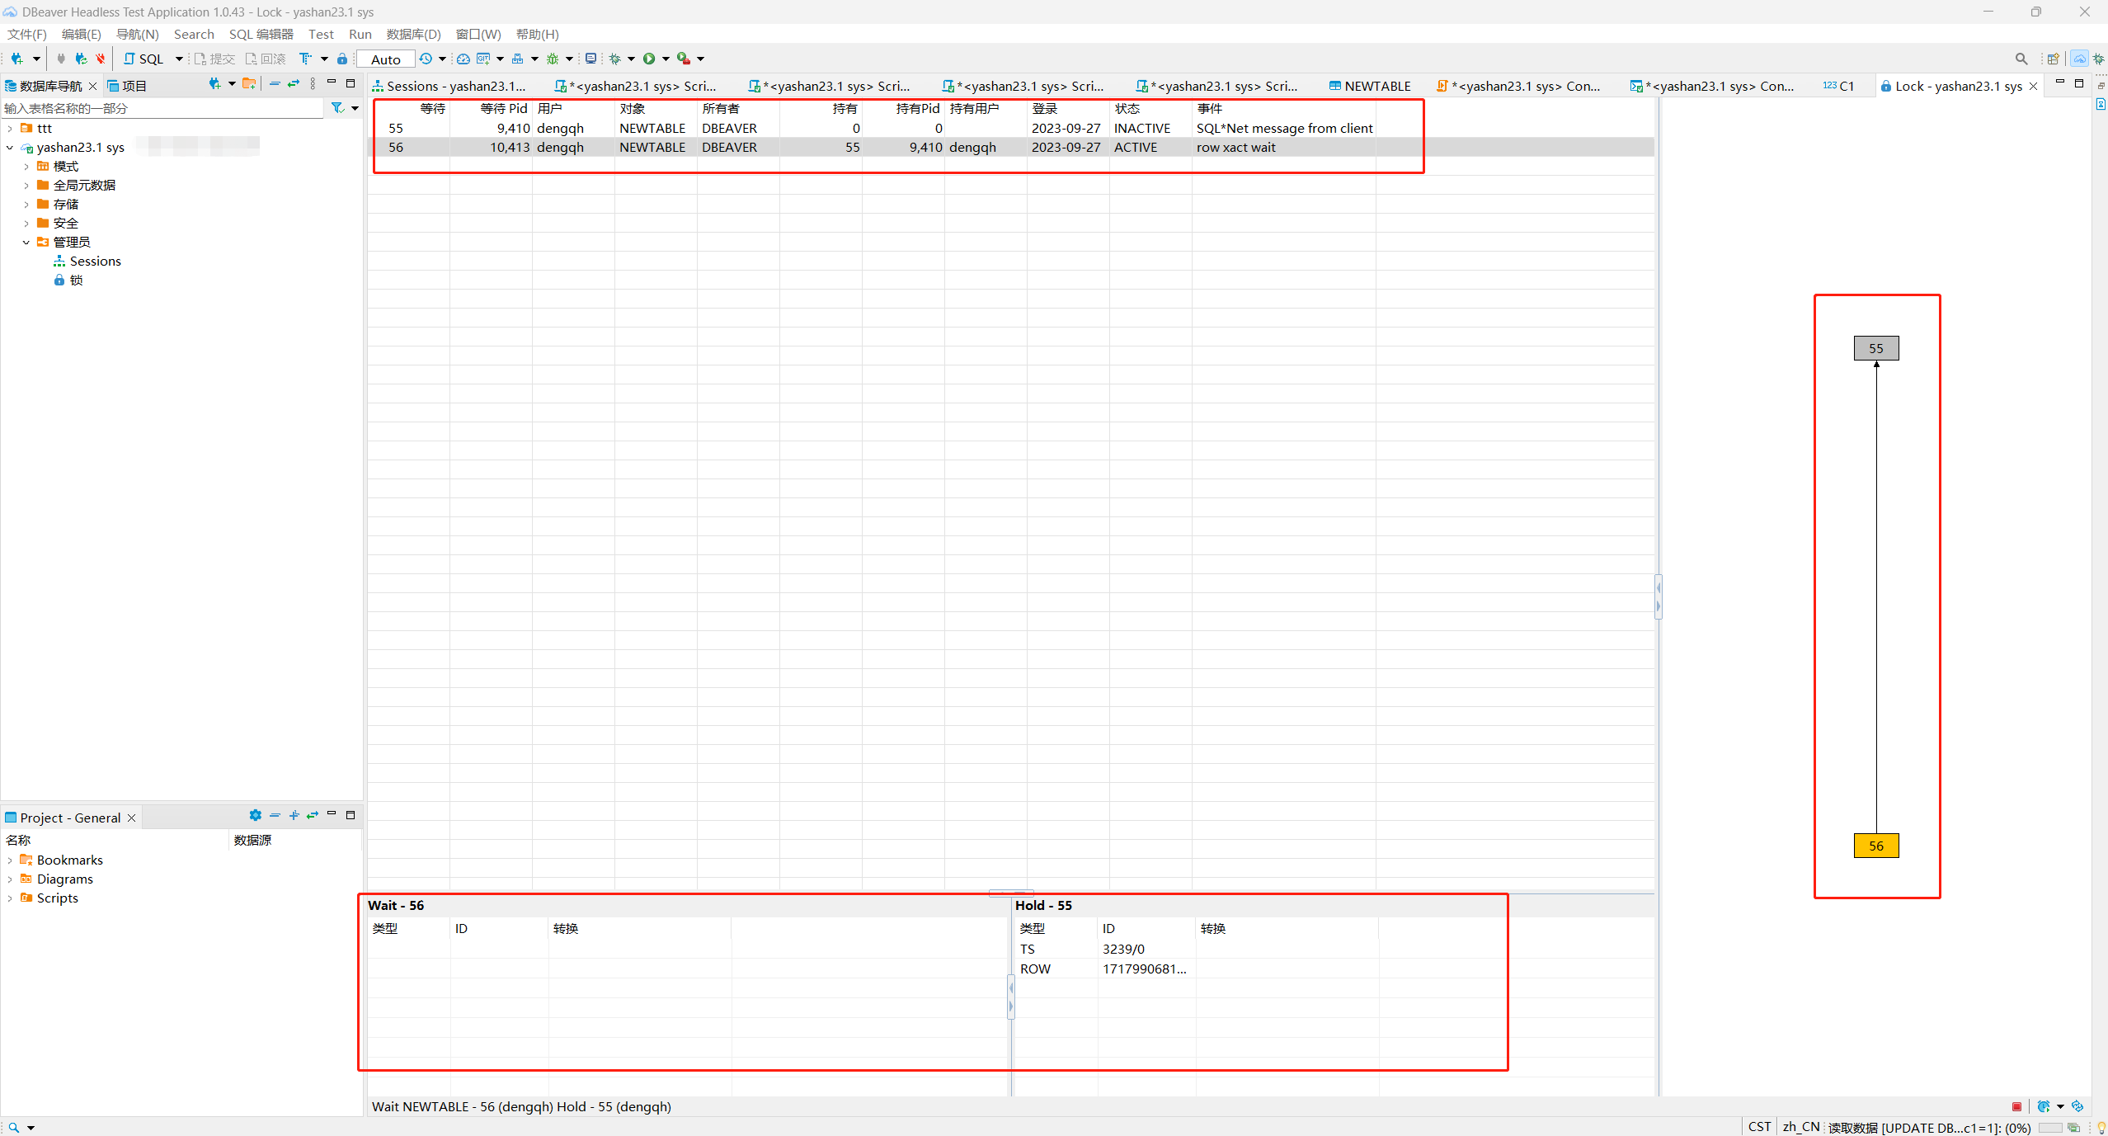Click the Auto commit mode box

point(386,59)
